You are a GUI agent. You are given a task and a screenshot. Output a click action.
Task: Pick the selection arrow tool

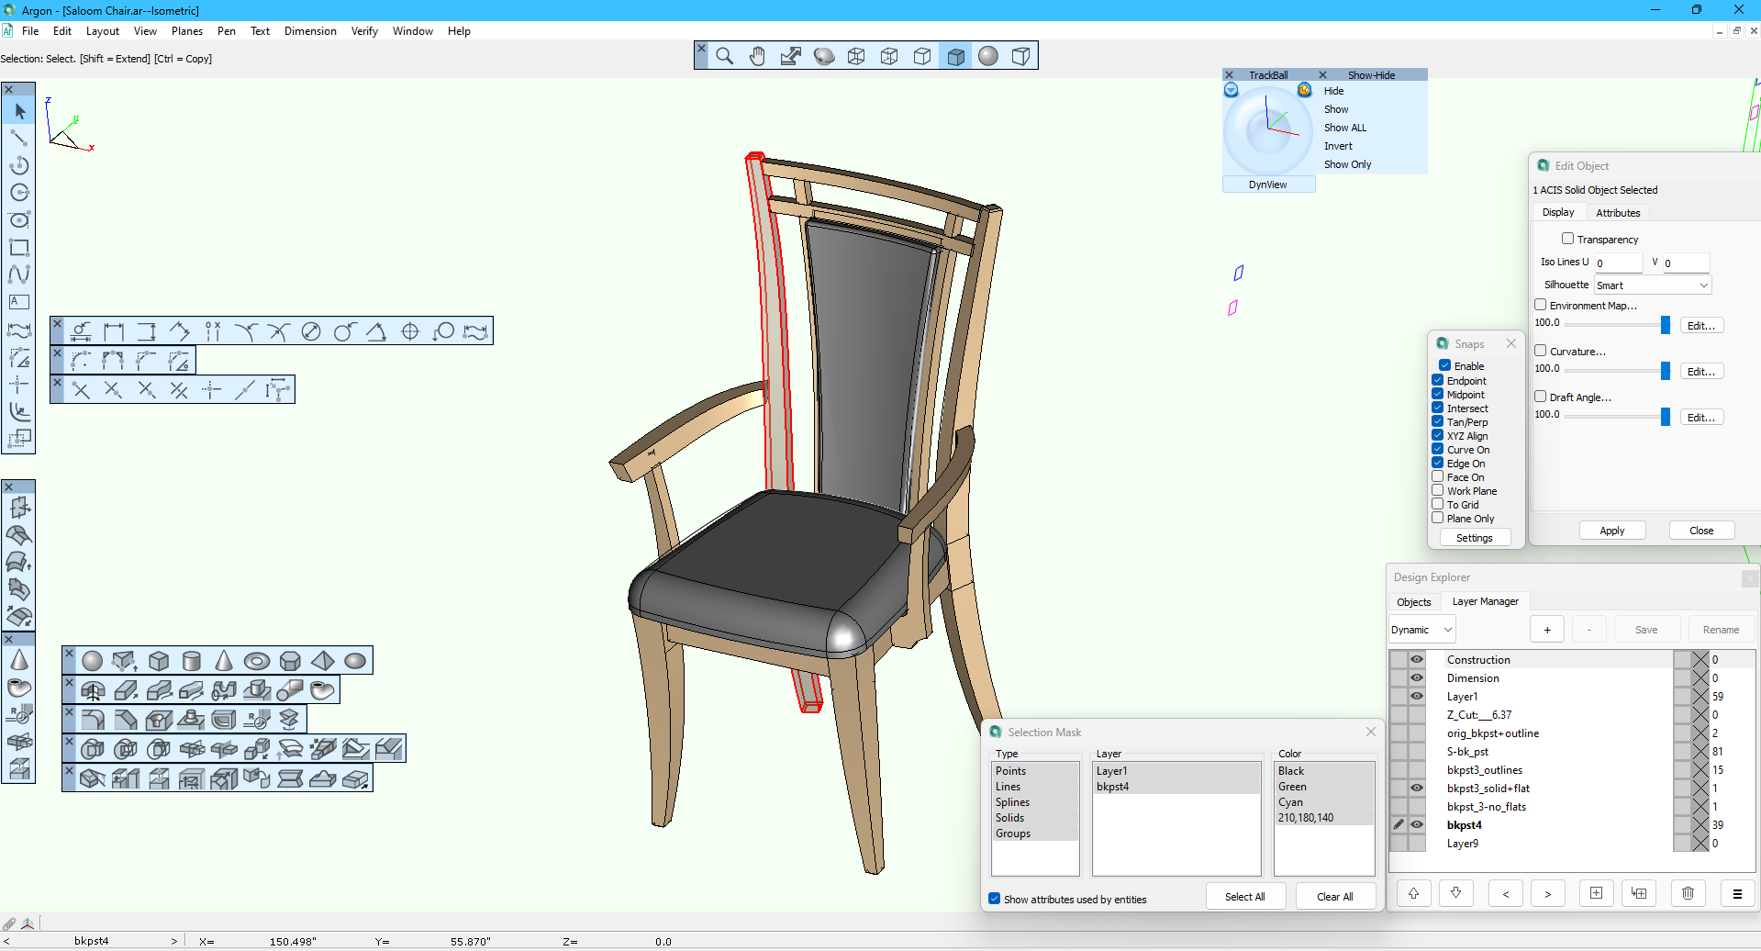pyautogui.click(x=19, y=111)
